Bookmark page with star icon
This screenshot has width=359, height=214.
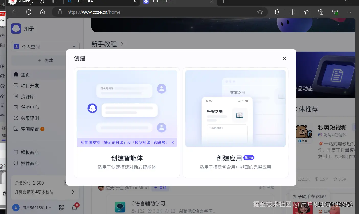[260, 12]
